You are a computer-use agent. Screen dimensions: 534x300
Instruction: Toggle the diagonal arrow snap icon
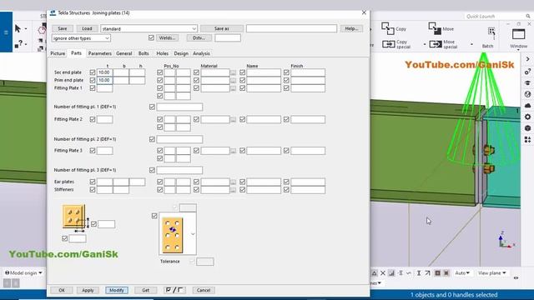tap(427, 273)
